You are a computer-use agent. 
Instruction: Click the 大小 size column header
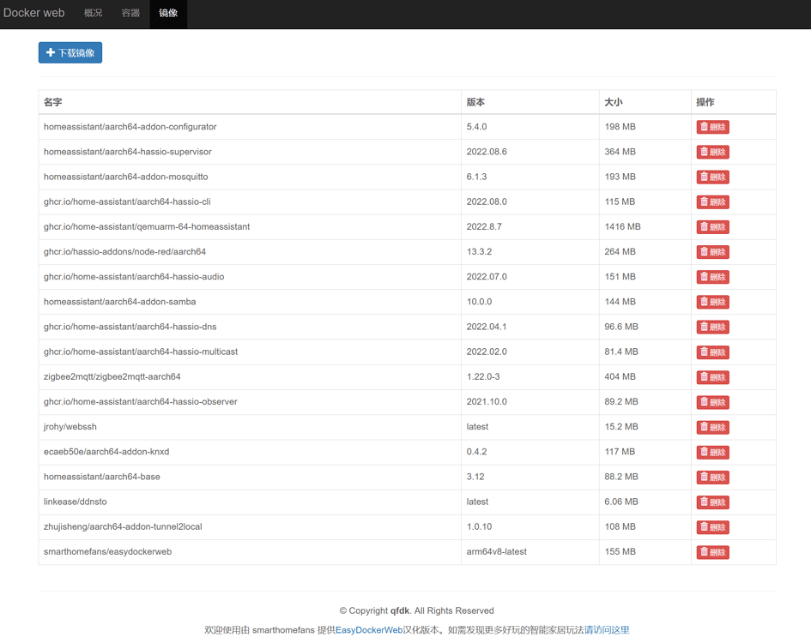click(614, 102)
